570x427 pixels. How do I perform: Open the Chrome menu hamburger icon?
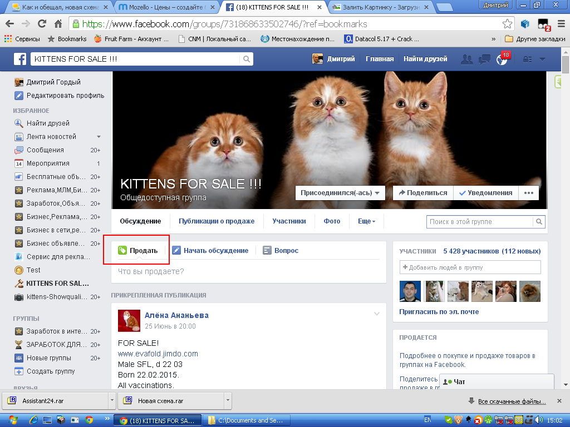(x=561, y=24)
